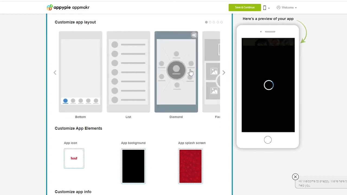Viewport: 347px width, 195px height.
Task: Click the user profile icon beside Welcome
Action: click(x=278, y=8)
